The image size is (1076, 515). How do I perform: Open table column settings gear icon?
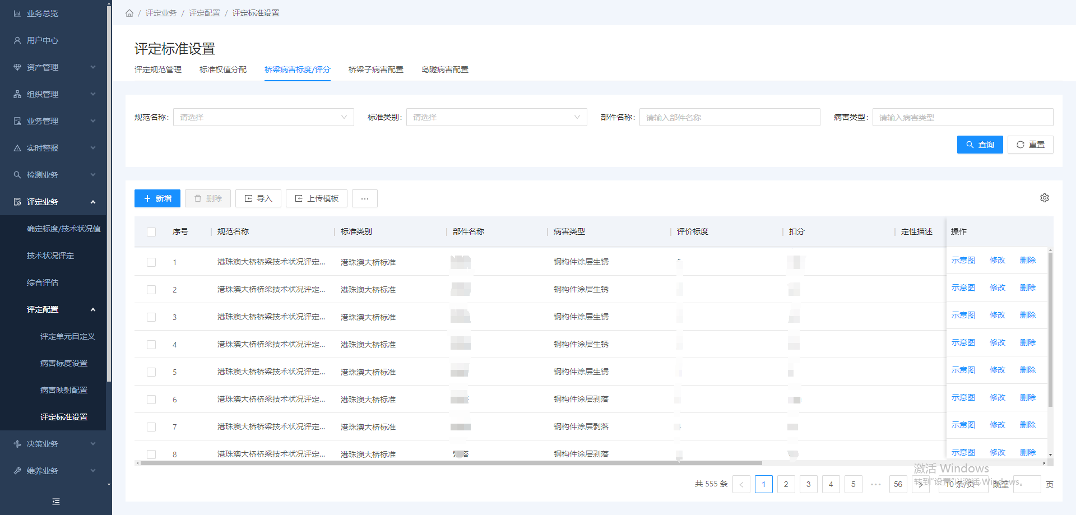pyautogui.click(x=1045, y=198)
